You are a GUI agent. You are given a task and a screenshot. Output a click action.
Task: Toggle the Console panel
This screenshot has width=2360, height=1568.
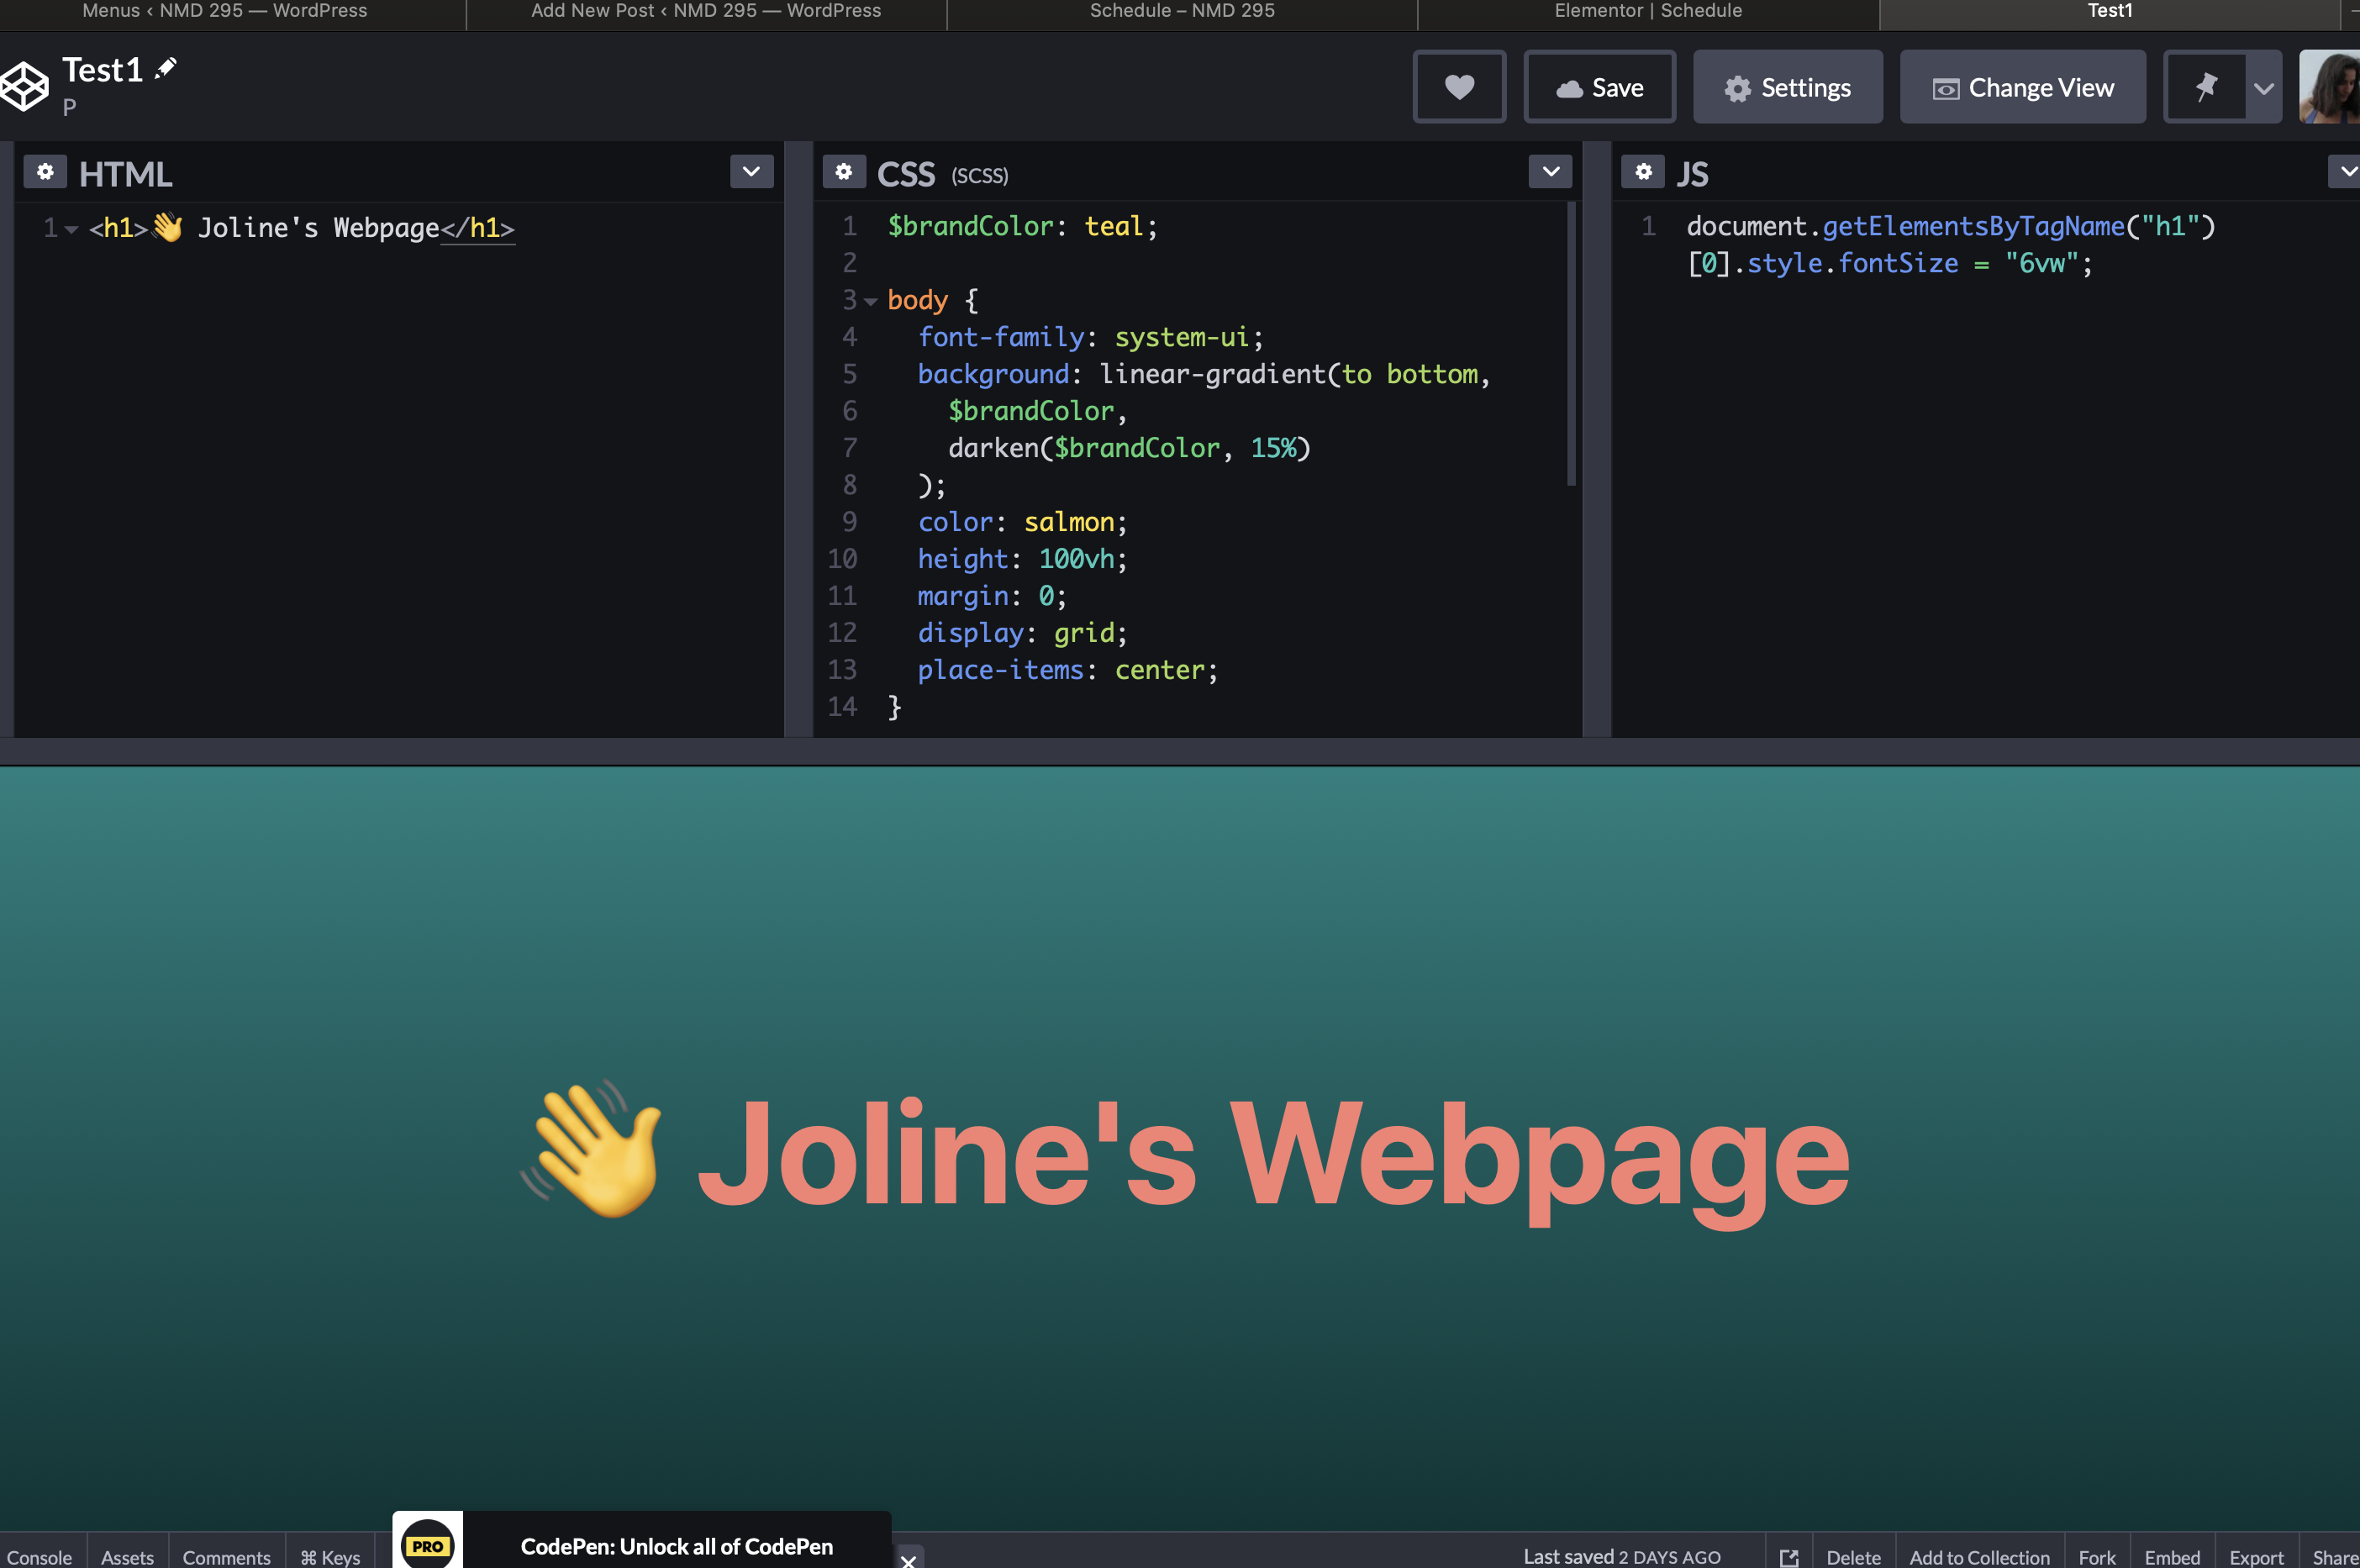40,1556
